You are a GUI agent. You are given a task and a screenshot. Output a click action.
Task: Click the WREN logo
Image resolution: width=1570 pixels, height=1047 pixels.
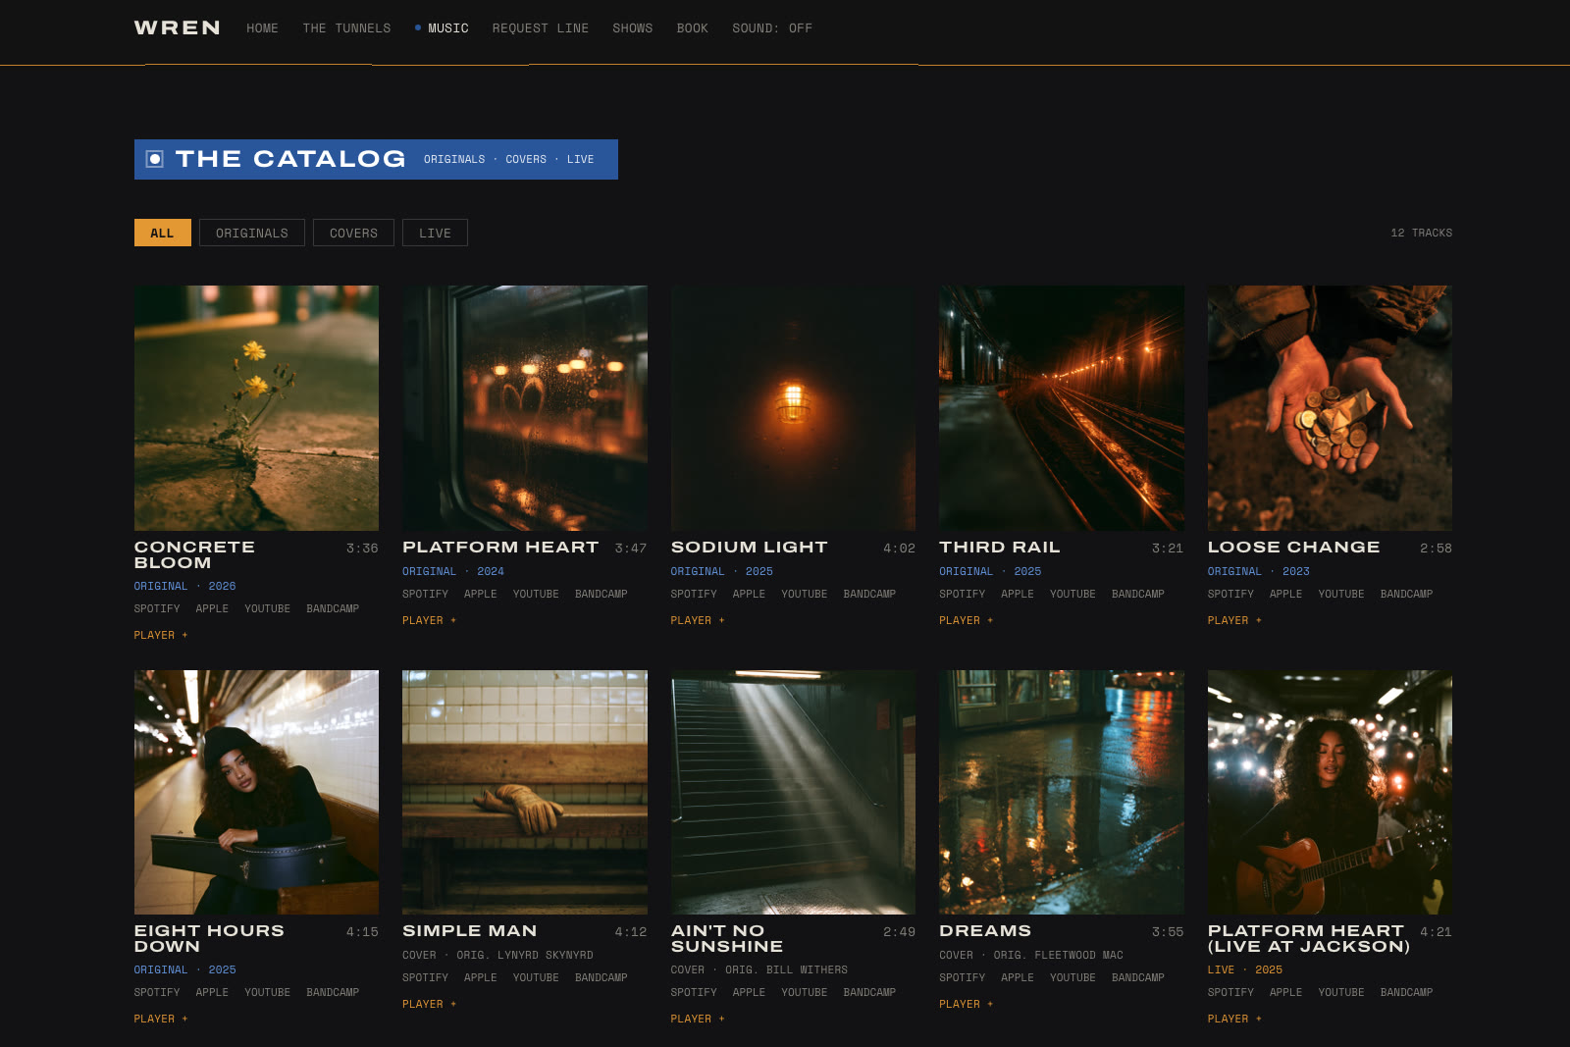(x=178, y=27)
